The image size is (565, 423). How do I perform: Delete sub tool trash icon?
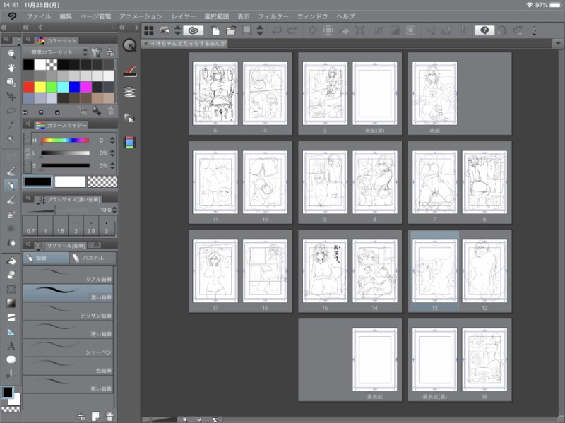tap(110, 417)
